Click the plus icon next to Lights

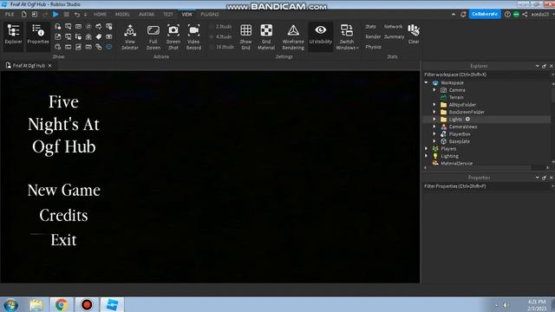[x=467, y=120]
